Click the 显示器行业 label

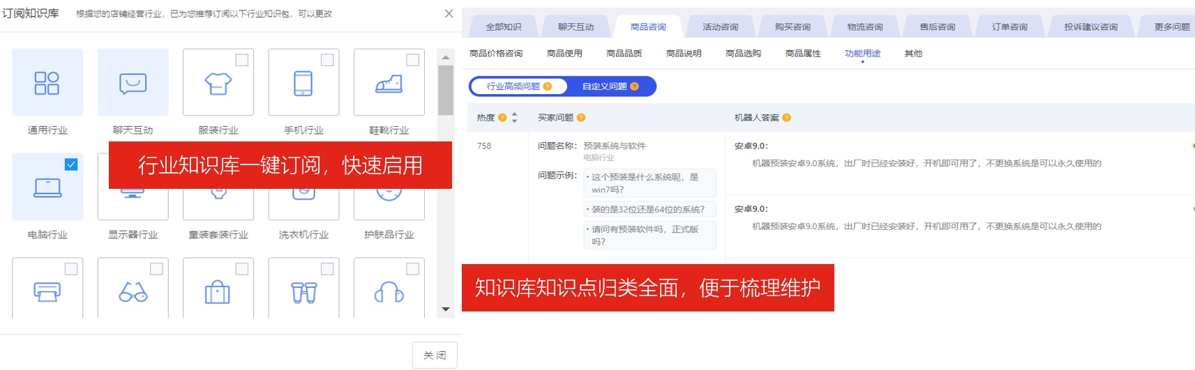tap(133, 235)
